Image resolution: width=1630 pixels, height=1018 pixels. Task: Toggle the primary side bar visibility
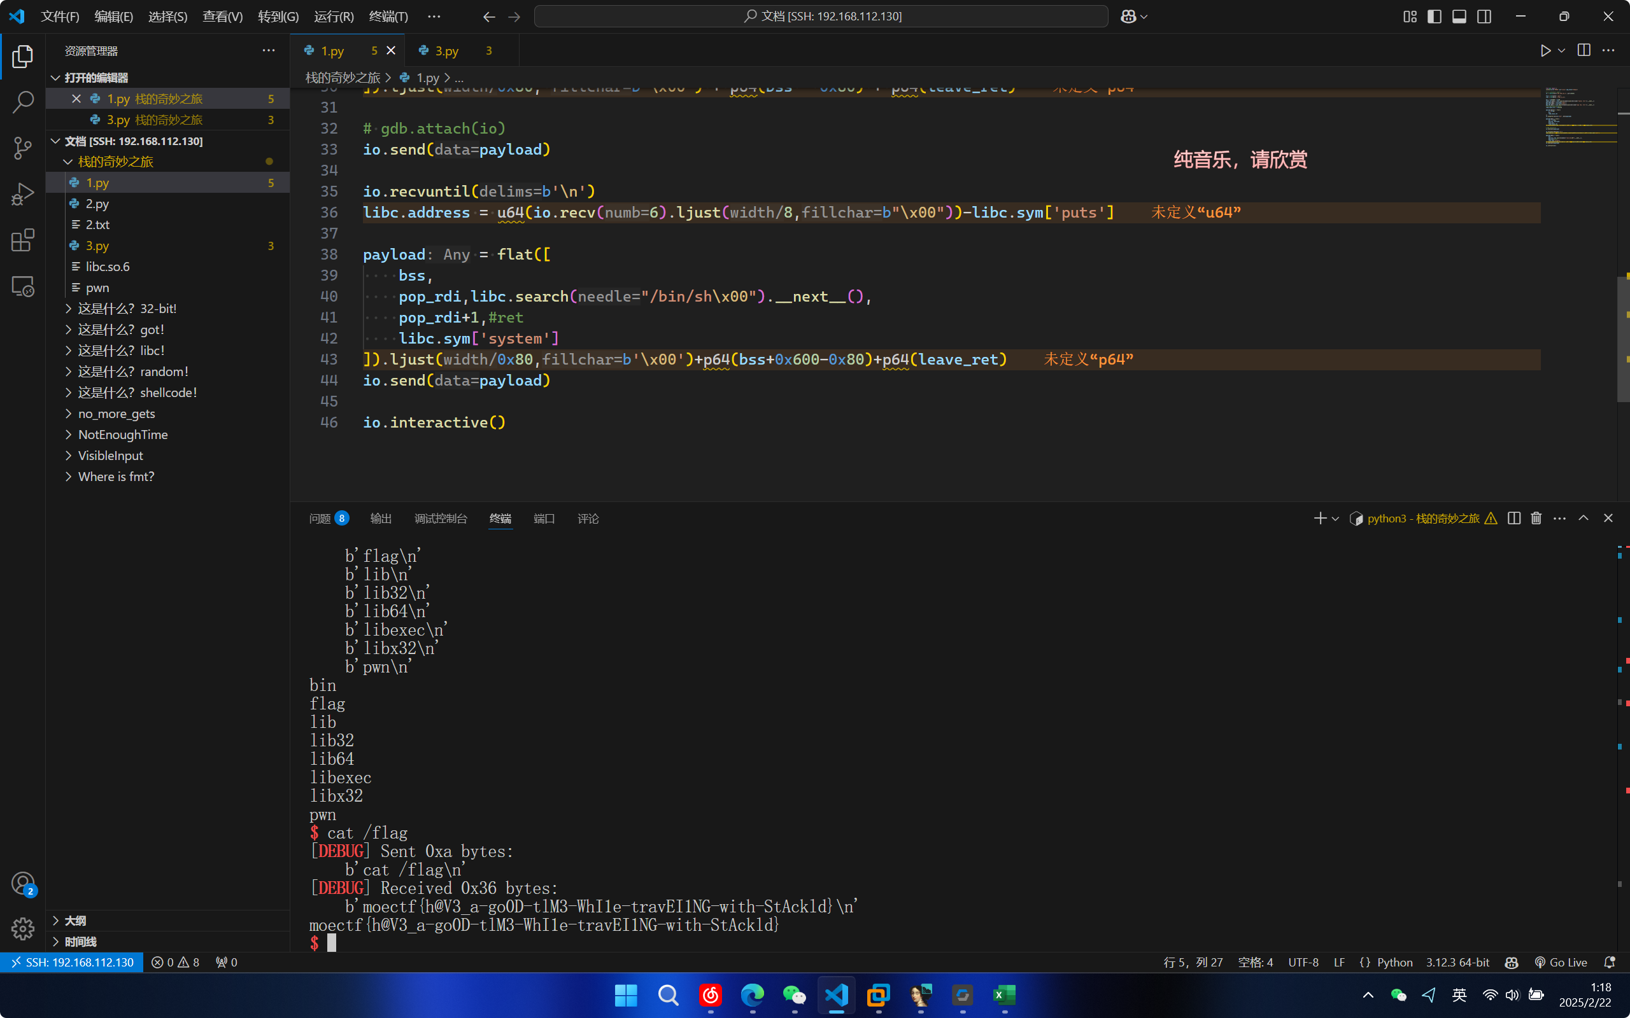(1434, 16)
